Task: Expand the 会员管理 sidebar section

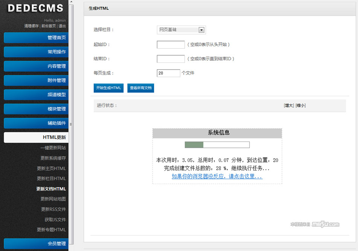Action: tap(36, 244)
